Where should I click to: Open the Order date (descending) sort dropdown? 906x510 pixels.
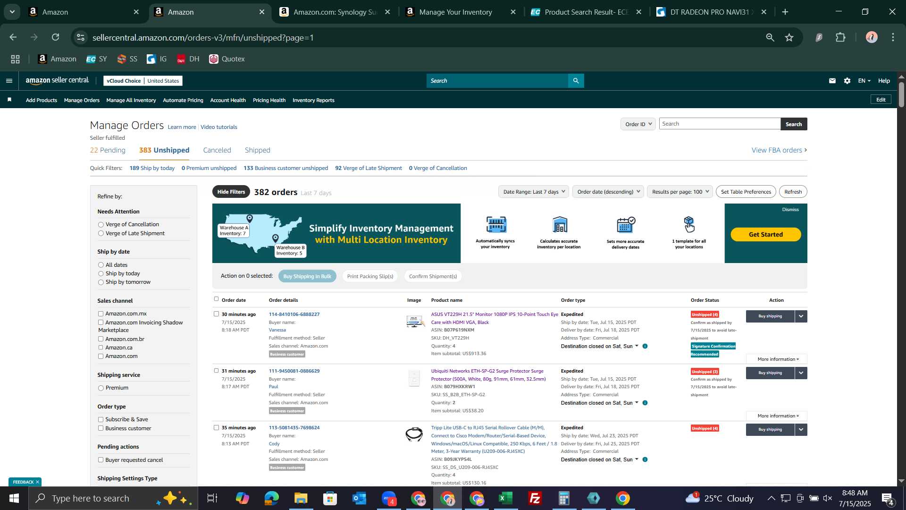coord(608,192)
